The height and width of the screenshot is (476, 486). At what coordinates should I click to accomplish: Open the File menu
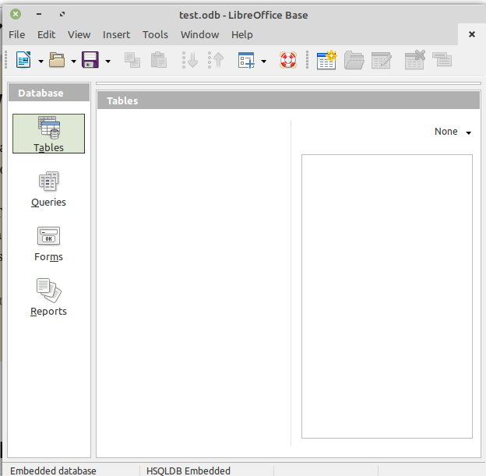[16, 34]
